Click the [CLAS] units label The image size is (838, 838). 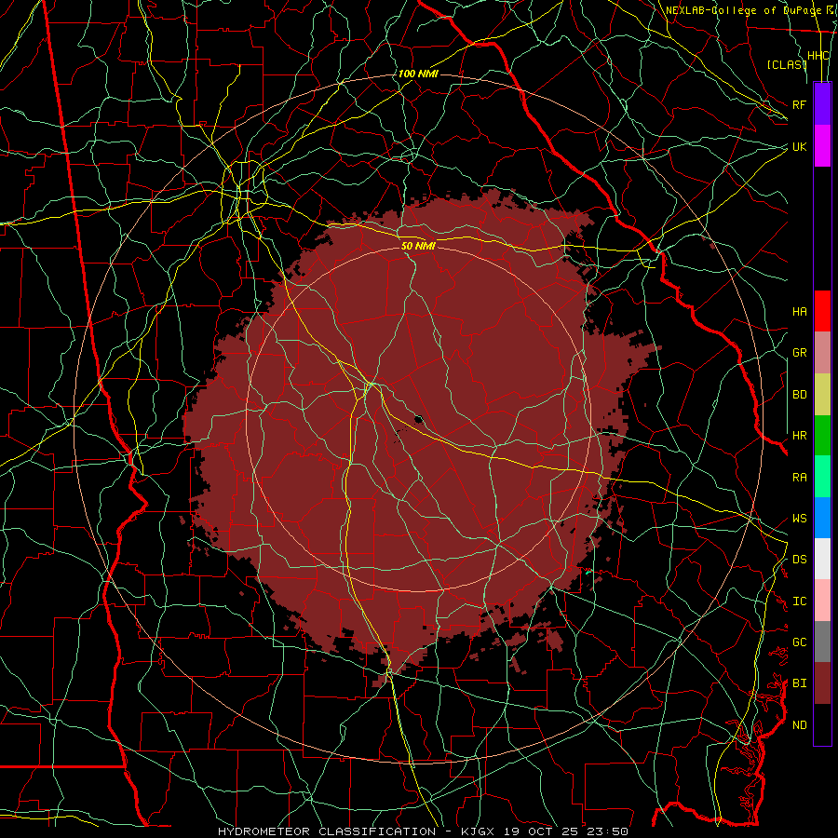[787, 65]
